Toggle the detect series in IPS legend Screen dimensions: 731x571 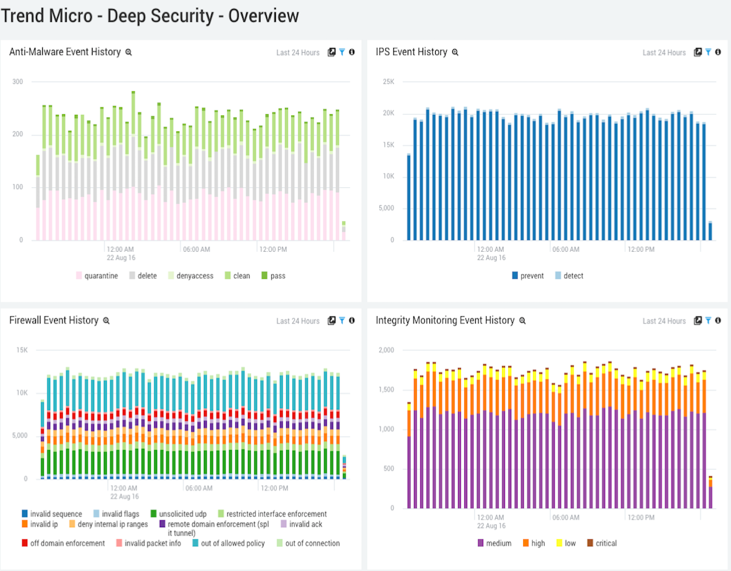[x=569, y=276]
